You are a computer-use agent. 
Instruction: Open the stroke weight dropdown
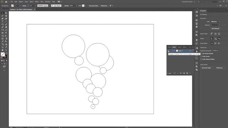35,6
